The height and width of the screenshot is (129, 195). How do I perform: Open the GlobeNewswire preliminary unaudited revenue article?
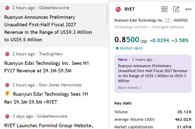[48, 28]
